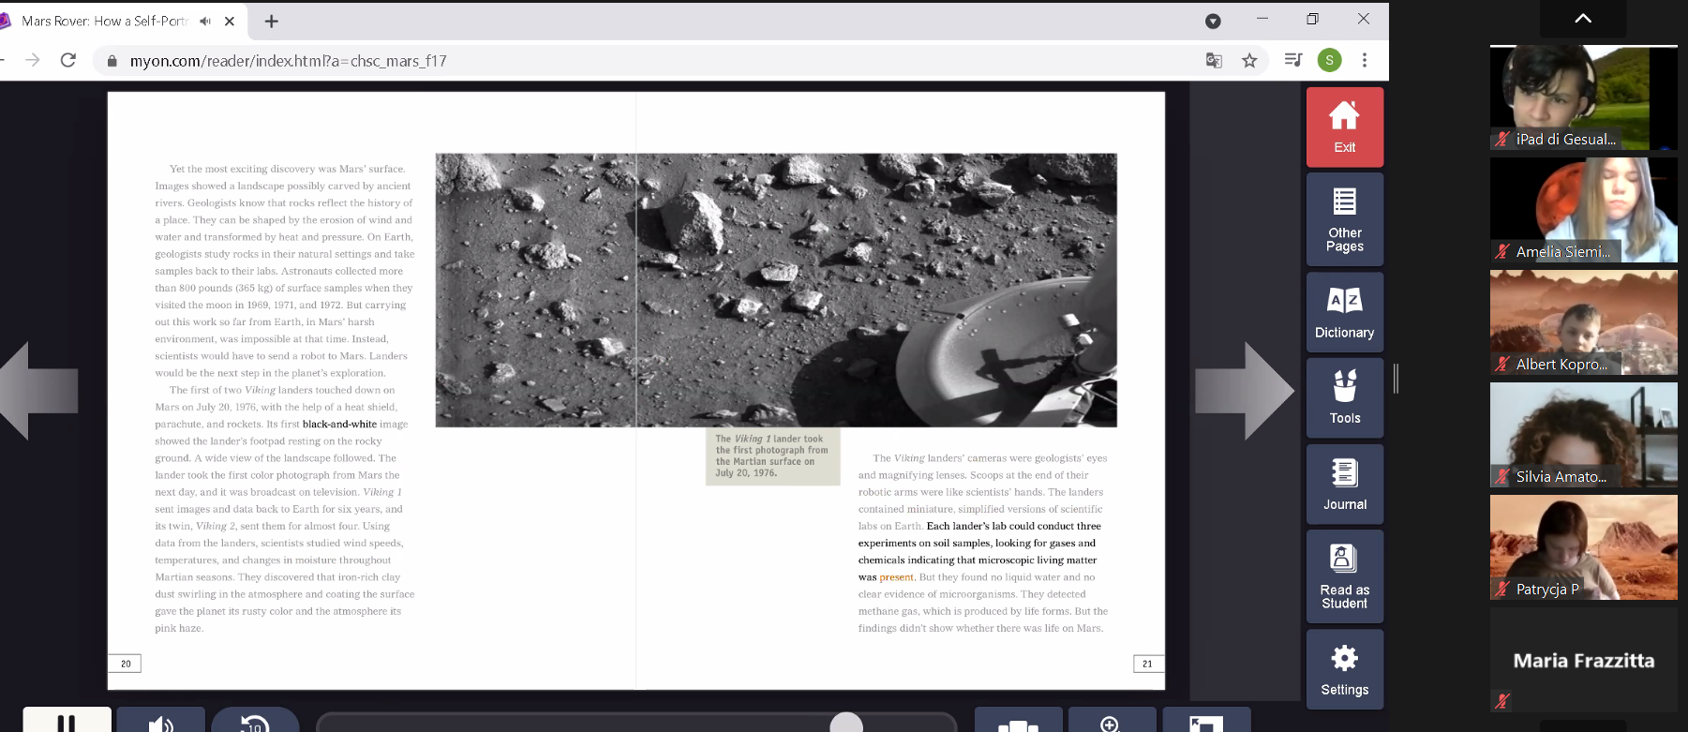
Task: Click the red Exit home button
Action: click(1344, 127)
